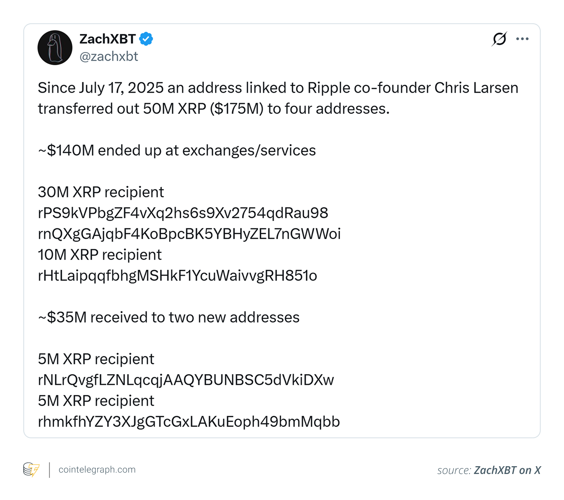Screen dimensions: 564x500
Task: Open the ZachXBT on X source link
Action: (x=506, y=470)
